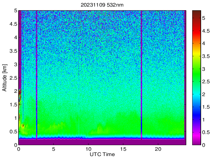Click the 'Altitude [km]' y-axis label
Image resolution: width=211 pixels, height=158 pixels.
(4, 78)
